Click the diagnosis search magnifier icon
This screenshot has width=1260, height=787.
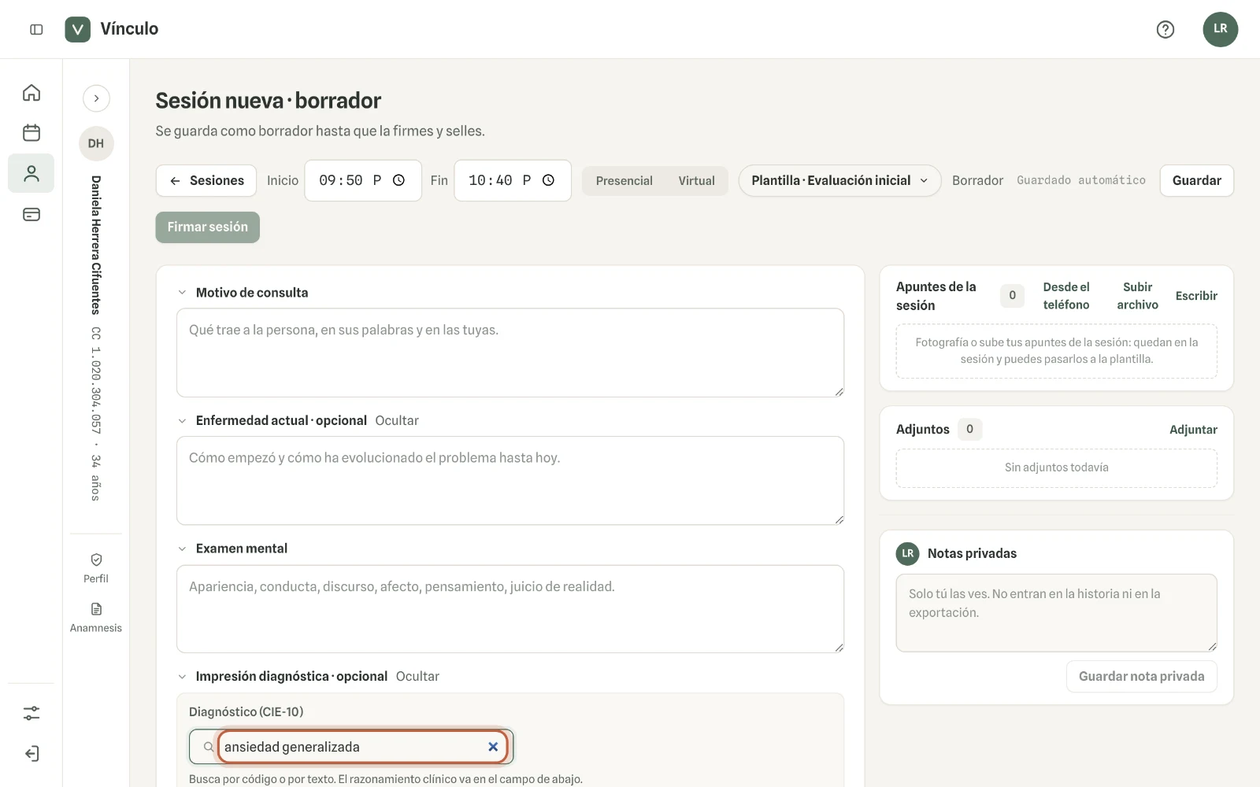pos(209,747)
